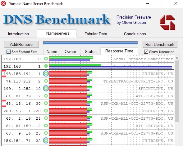The image size is (183, 146).
Task: Select IP address 68. 9. 16. 25
Action: coord(23,133)
